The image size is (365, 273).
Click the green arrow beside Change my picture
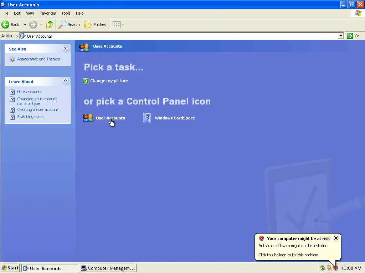[86, 81]
